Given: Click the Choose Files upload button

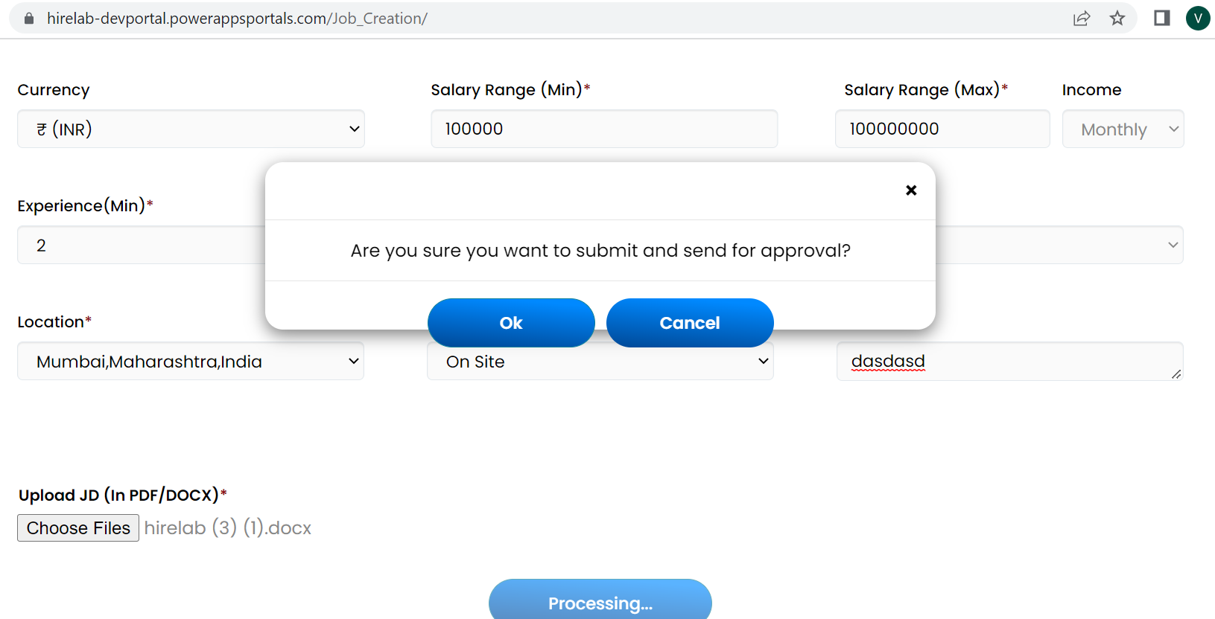Looking at the screenshot, I should click(x=78, y=528).
